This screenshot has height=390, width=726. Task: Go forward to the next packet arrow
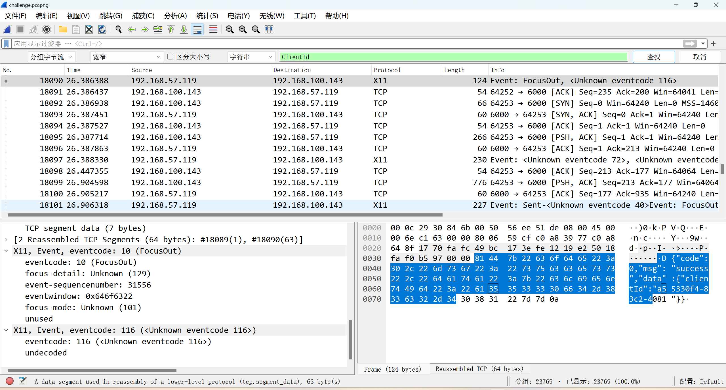[x=144, y=29]
